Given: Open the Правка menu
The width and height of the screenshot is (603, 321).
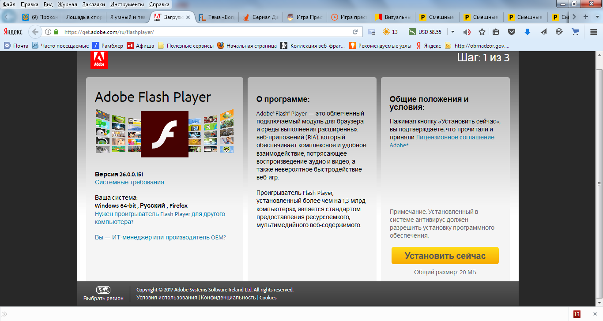Looking at the screenshot, I should pos(30,4).
